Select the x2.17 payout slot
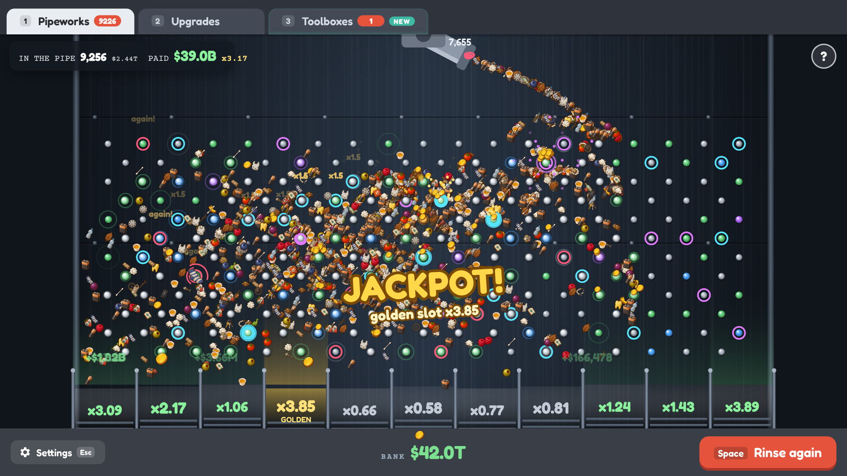Viewport: 847px width, 476px height. pos(169,408)
